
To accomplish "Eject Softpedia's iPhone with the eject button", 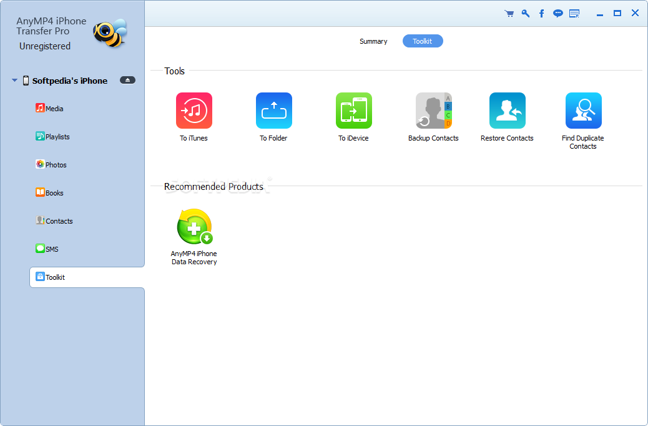I will tap(128, 80).
